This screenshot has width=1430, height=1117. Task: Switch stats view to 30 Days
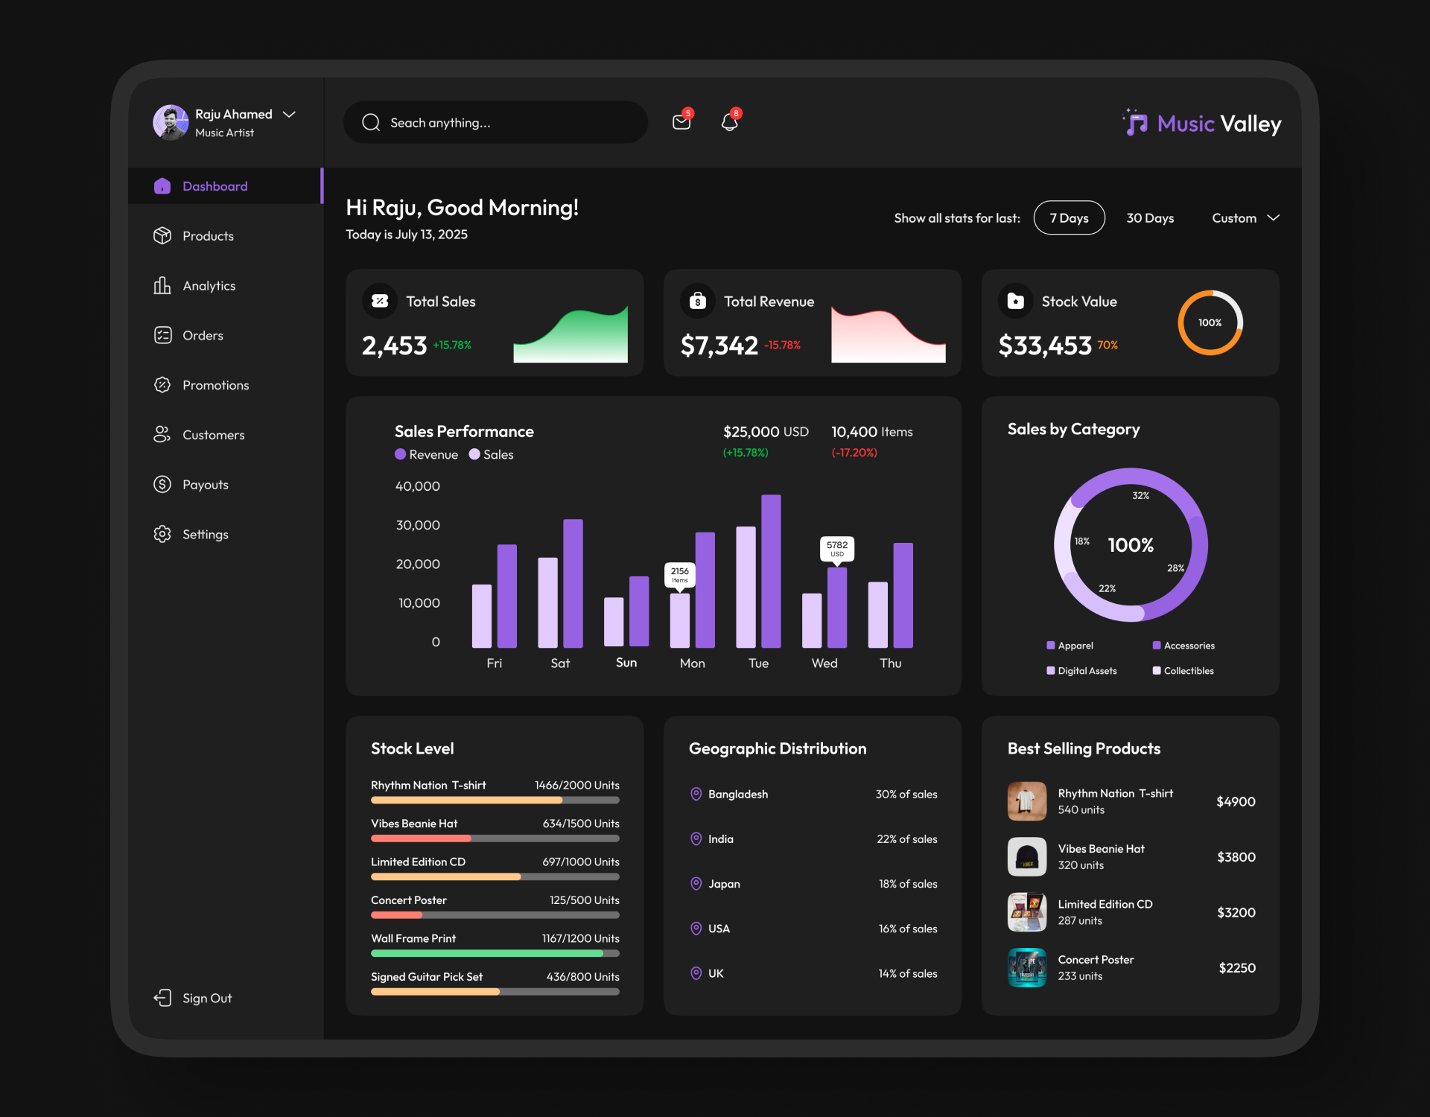click(1150, 217)
